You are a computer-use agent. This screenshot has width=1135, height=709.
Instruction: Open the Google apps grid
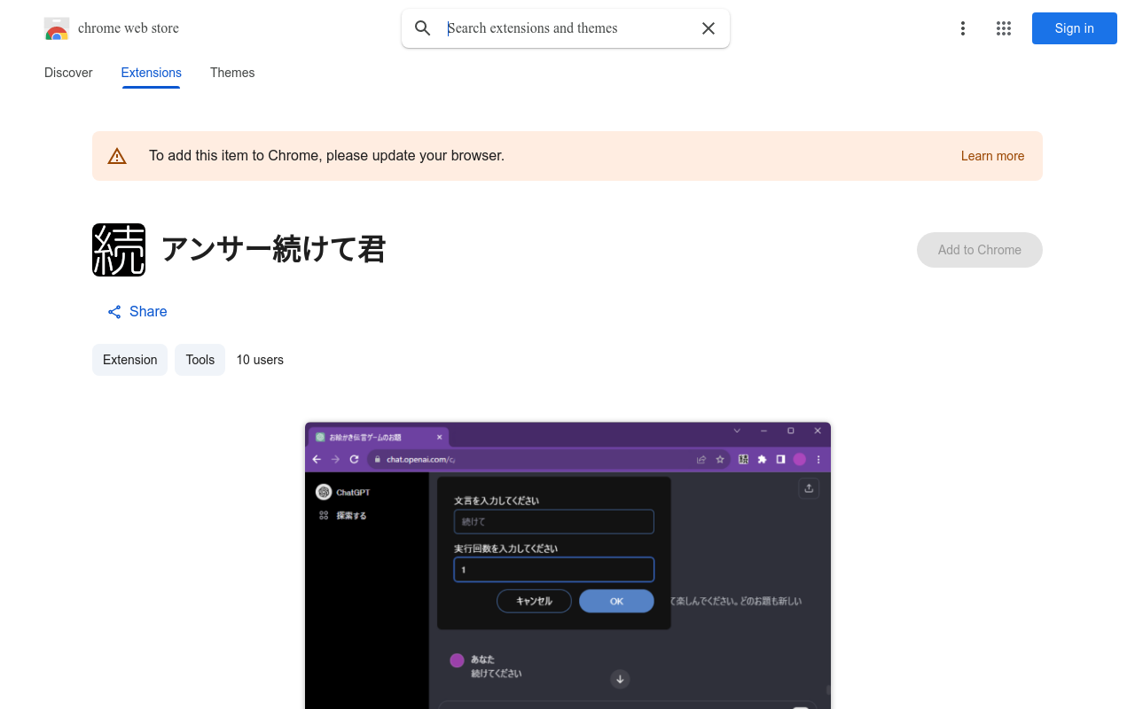pyautogui.click(x=1004, y=28)
